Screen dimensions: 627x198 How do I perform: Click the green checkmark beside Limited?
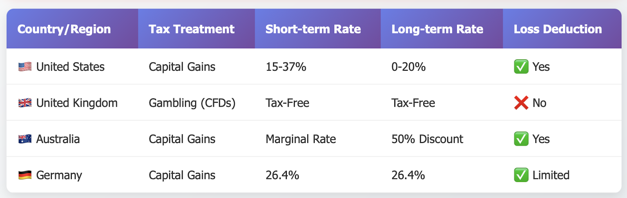(521, 175)
